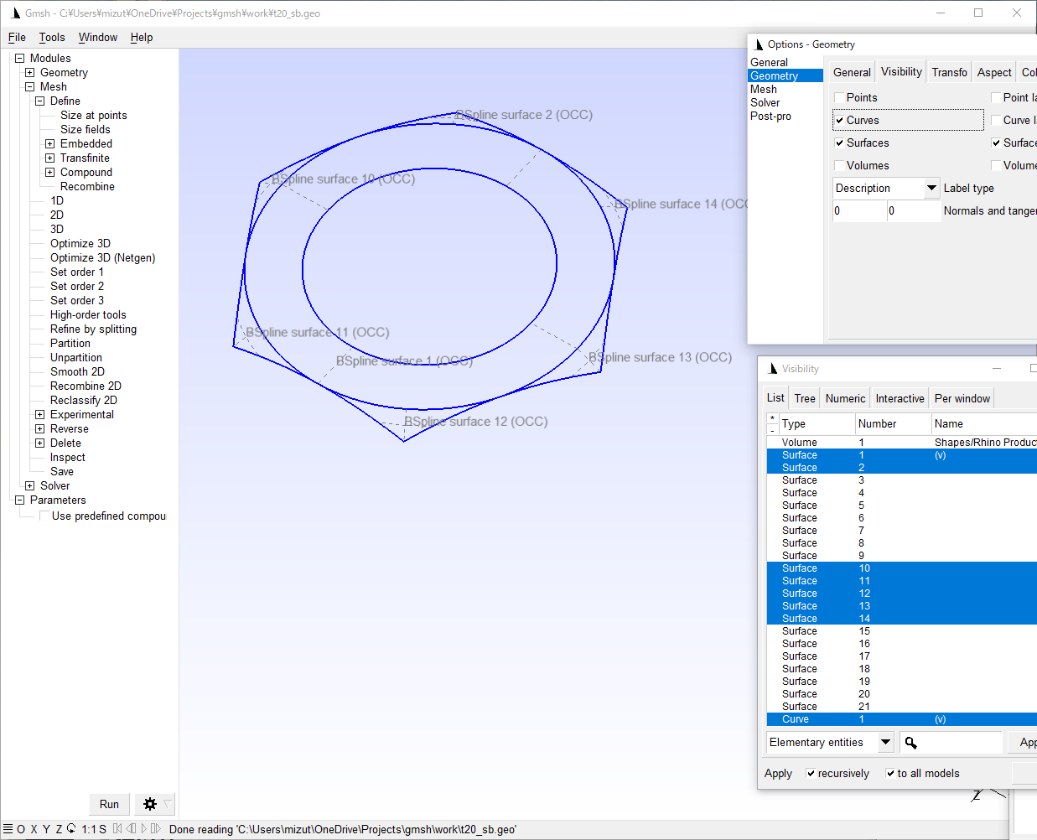Click the 1:1 zoom reset icon
1037x840 pixels.
[x=87, y=829]
